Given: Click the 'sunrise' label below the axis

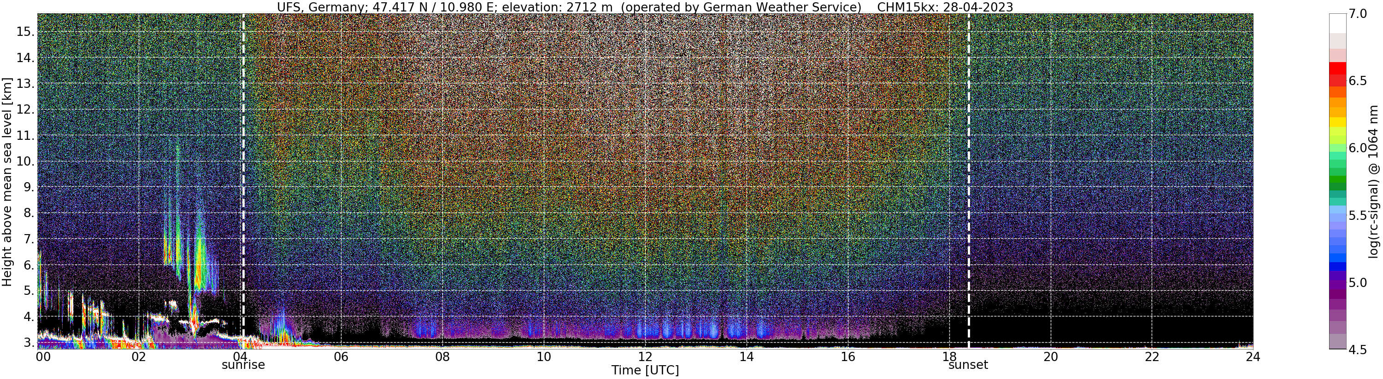Looking at the screenshot, I should [243, 365].
